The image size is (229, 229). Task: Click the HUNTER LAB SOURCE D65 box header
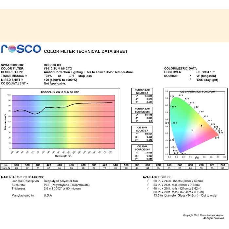pos(142,110)
